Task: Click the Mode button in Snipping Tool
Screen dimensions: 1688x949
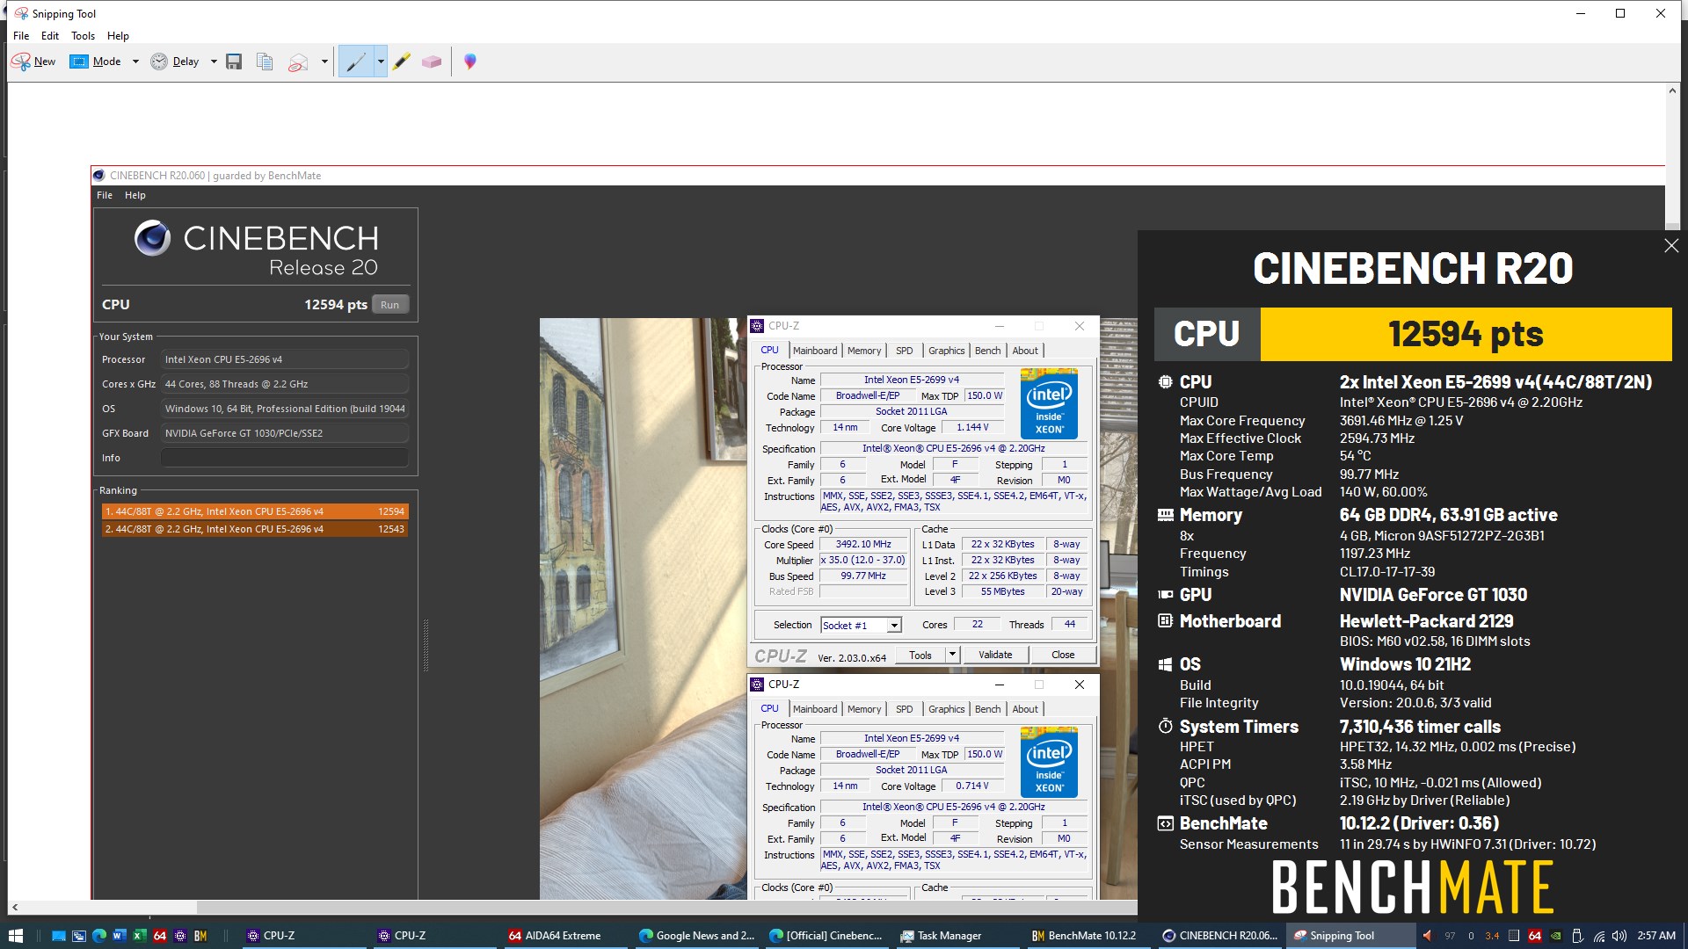Action: (96, 62)
